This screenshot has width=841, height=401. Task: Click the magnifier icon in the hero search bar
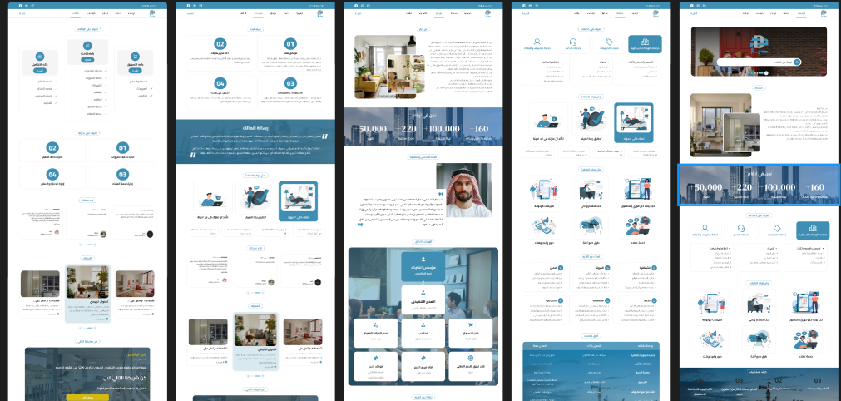(797, 62)
